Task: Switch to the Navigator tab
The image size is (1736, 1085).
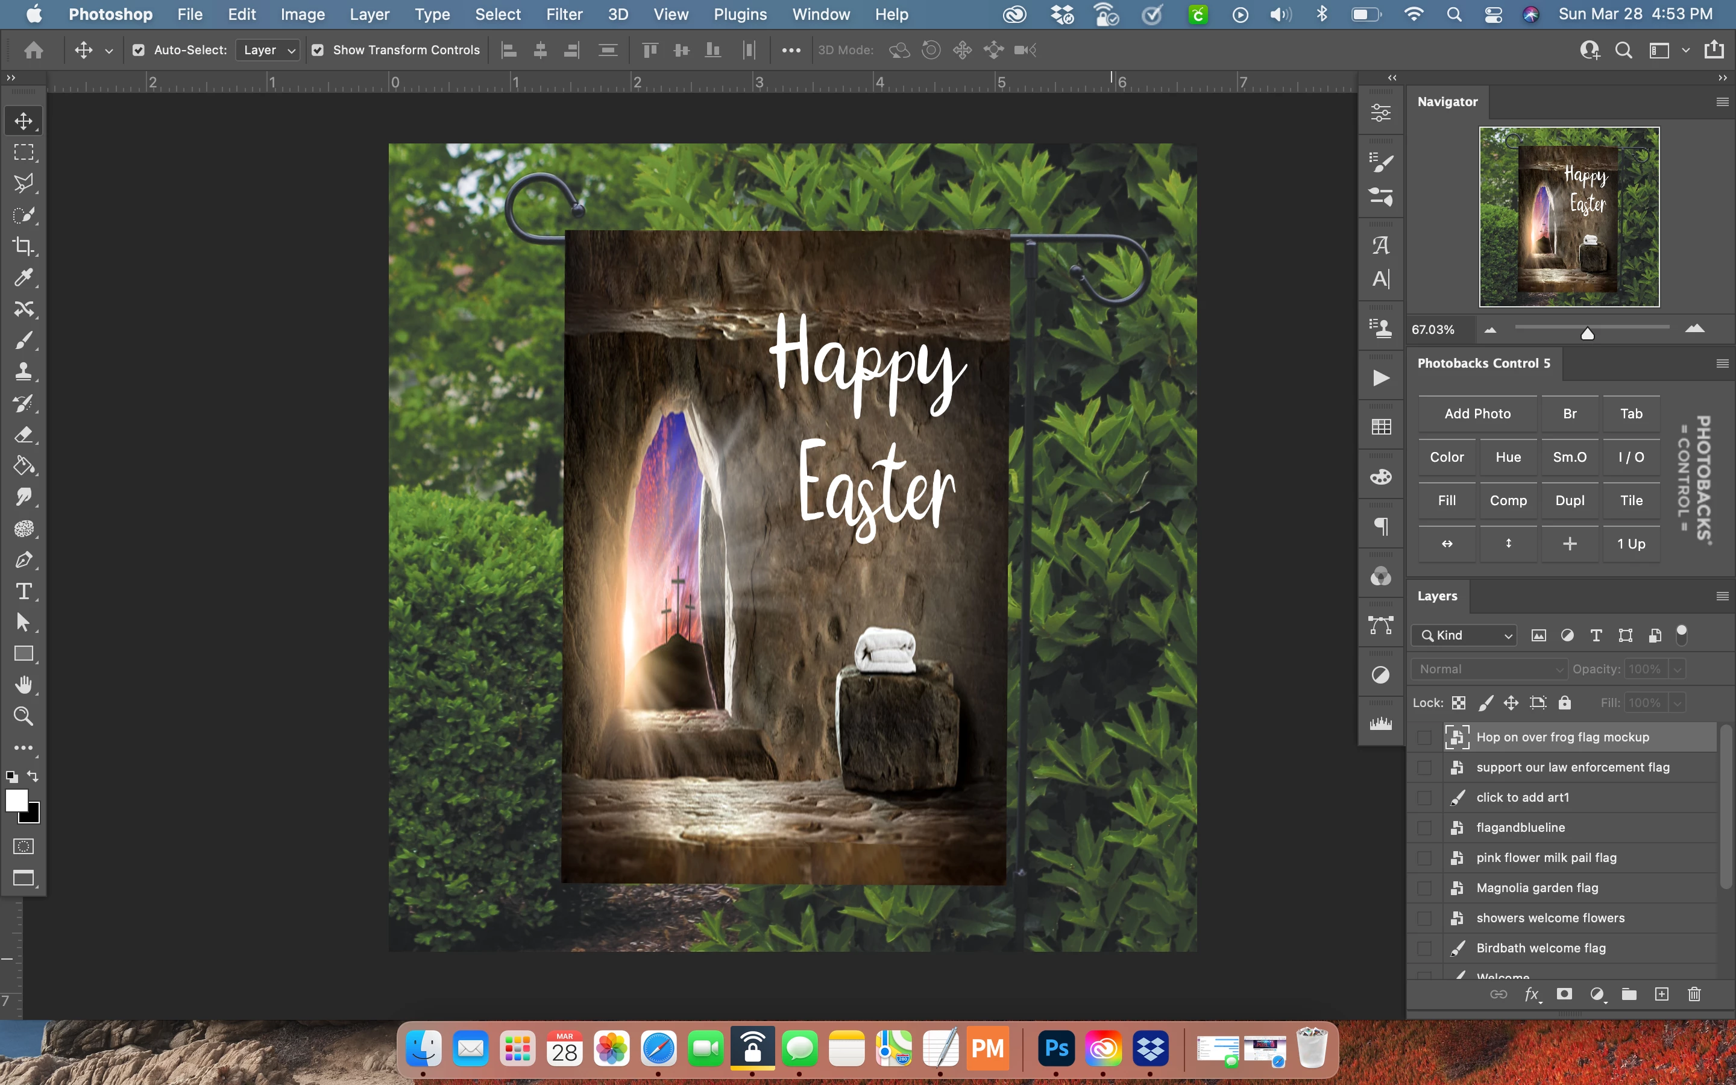Action: (x=1447, y=102)
